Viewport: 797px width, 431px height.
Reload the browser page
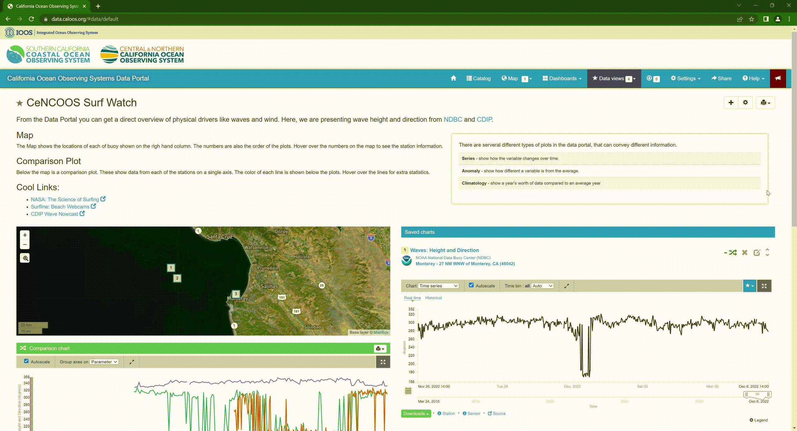(31, 19)
